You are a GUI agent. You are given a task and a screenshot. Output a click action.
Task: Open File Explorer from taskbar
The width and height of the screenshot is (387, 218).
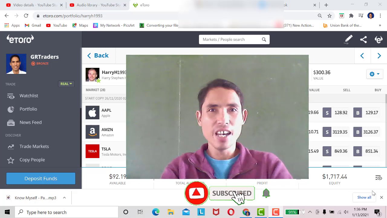tap(171, 212)
